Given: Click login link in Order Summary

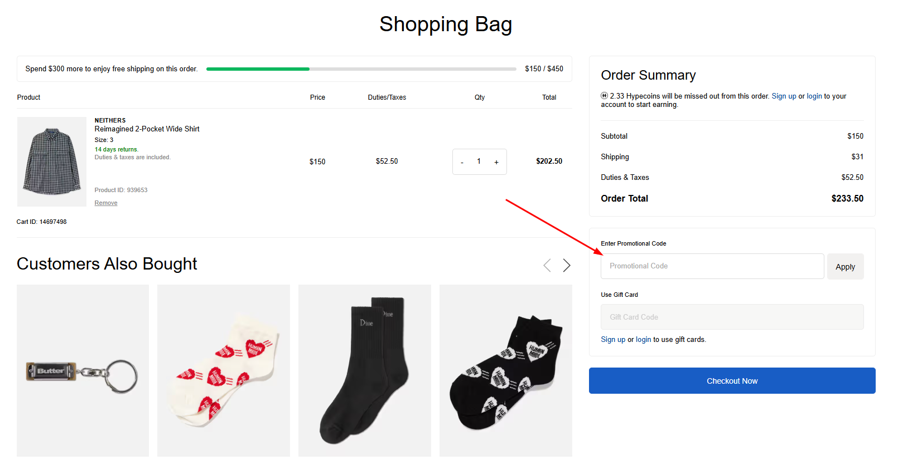Looking at the screenshot, I should pos(814,96).
